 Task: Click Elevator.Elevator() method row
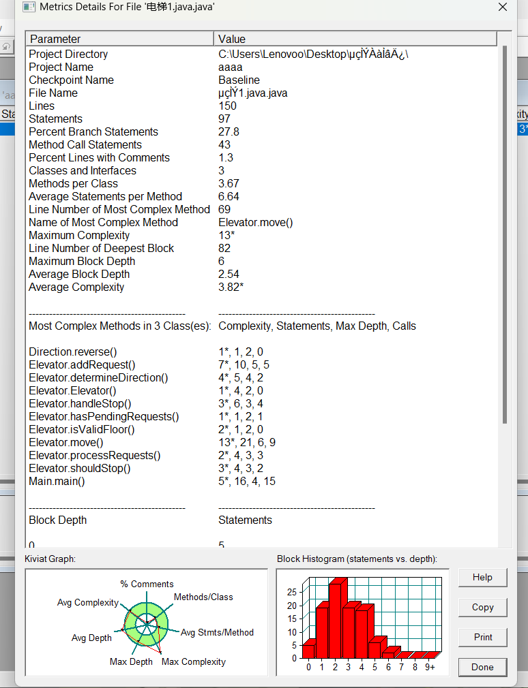tap(261, 390)
